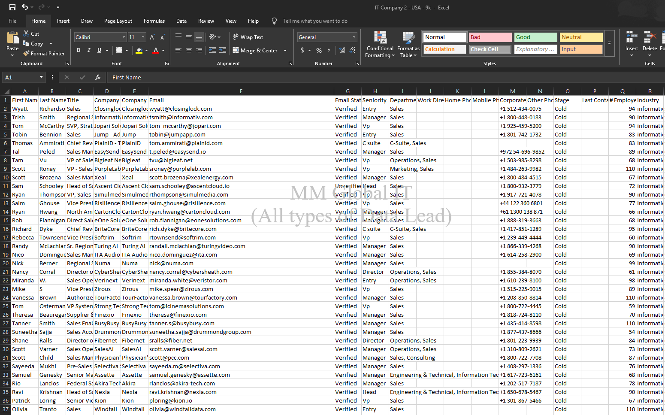Apply the Good cell style

click(x=535, y=37)
